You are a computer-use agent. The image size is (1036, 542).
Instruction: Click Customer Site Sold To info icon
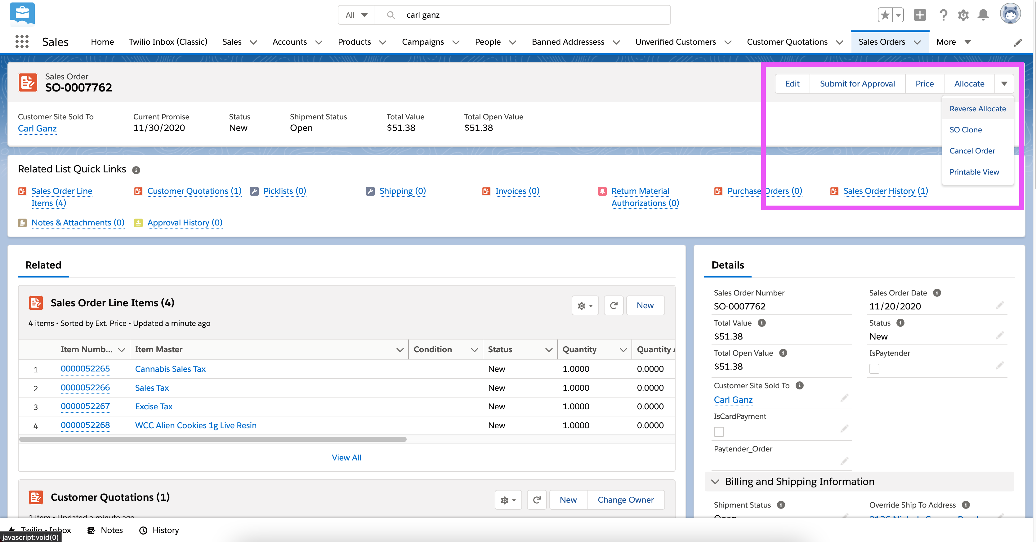coord(800,386)
